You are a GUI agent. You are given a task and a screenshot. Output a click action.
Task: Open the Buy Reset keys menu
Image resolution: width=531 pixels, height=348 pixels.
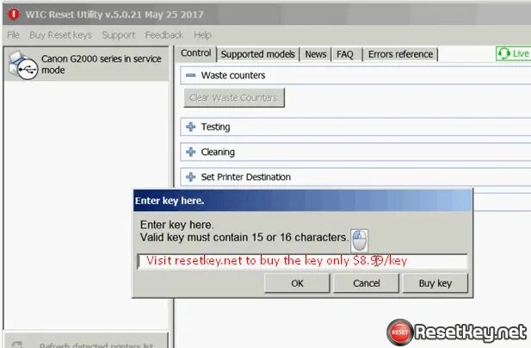60,35
